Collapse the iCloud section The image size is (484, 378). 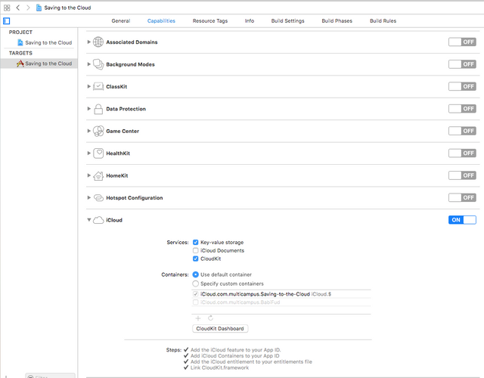[89, 220]
